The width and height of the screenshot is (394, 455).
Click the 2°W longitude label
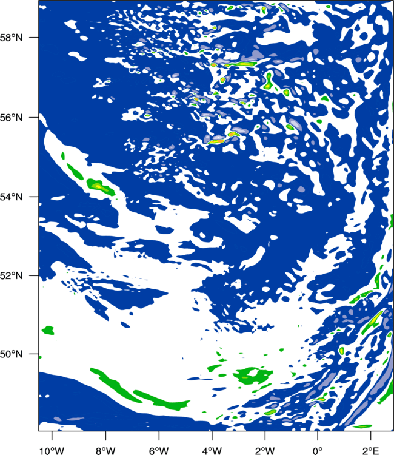(x=265, y=451)
